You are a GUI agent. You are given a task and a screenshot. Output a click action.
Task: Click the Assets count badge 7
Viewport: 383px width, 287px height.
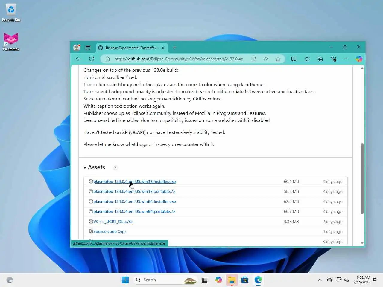click(115, 168)
